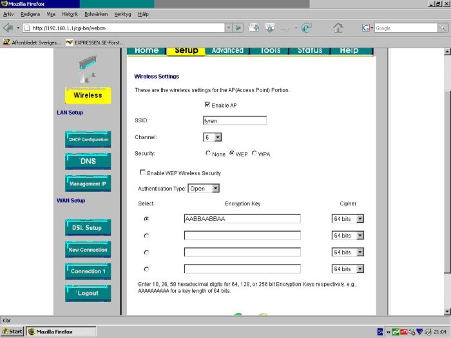Select the fourth encryption key radio button
The width and height of the screenshot is (451, 338).
coord(146,269)
